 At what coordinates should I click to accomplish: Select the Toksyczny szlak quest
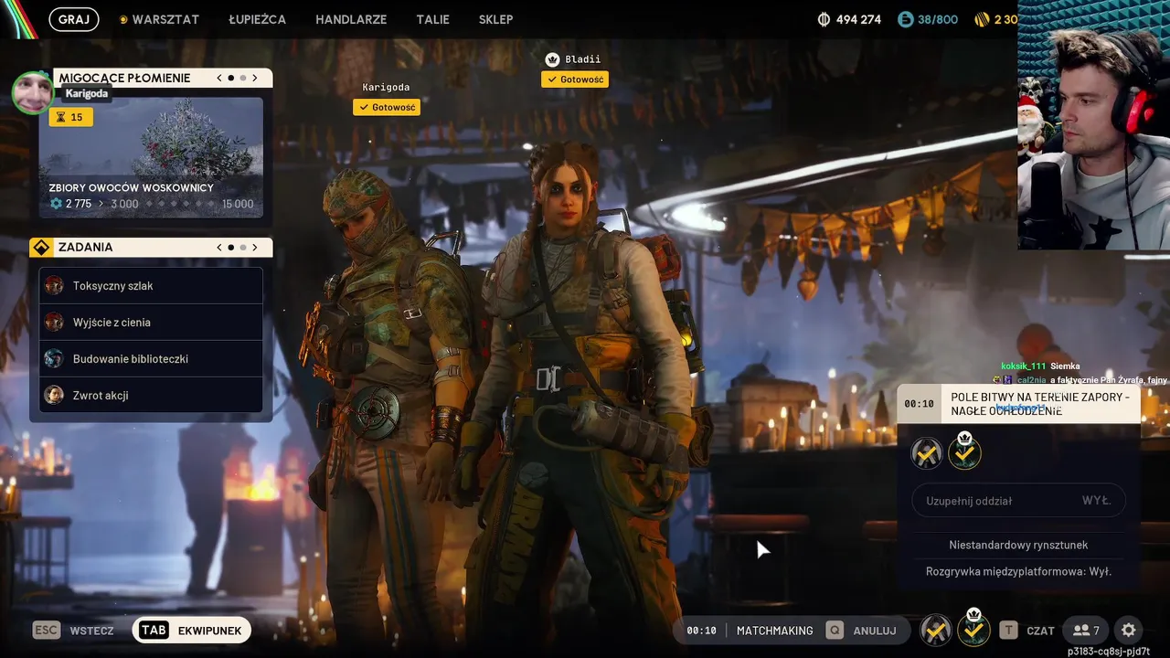coord(151,286)
